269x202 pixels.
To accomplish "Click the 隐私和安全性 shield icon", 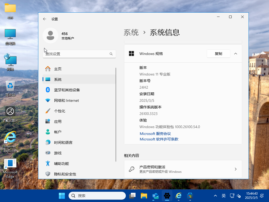I will (x=48, y=174).
